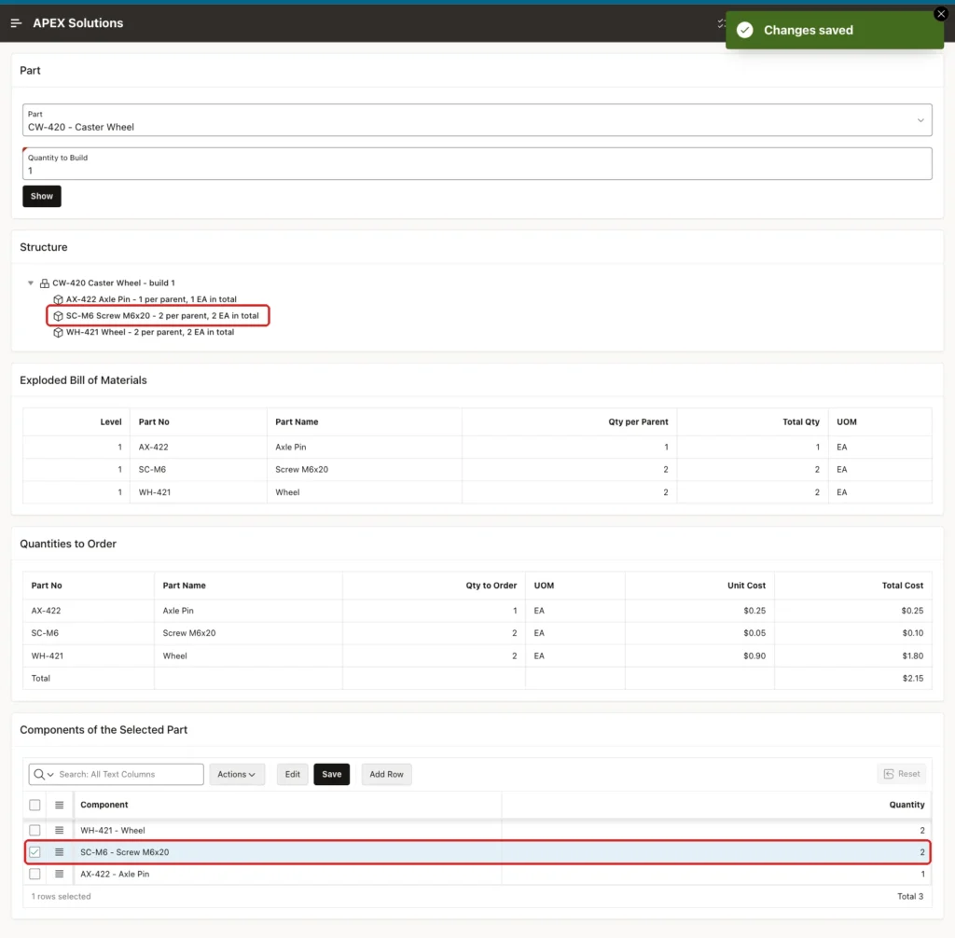
Task: Click the 1 rows selected status text
Action: pos(61,897)
